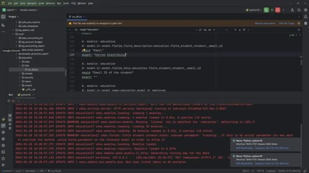Viewport: 309px width, 173px height.
Task: Open the Terminal tool window icon
Action: point(3,152)
